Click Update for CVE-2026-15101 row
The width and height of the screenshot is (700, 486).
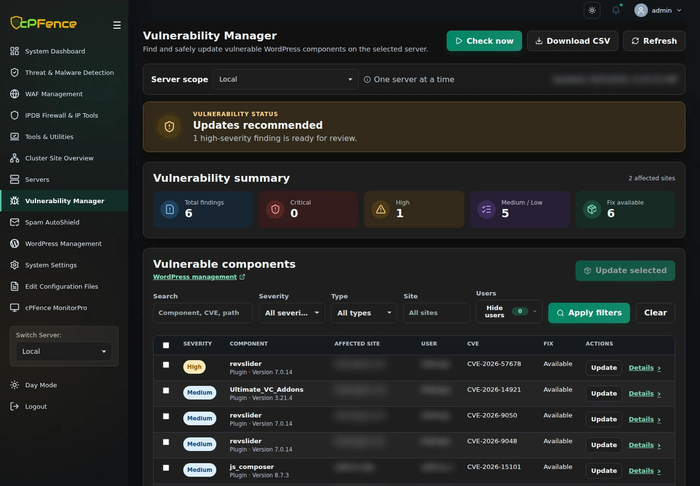(x=604, y=471)
